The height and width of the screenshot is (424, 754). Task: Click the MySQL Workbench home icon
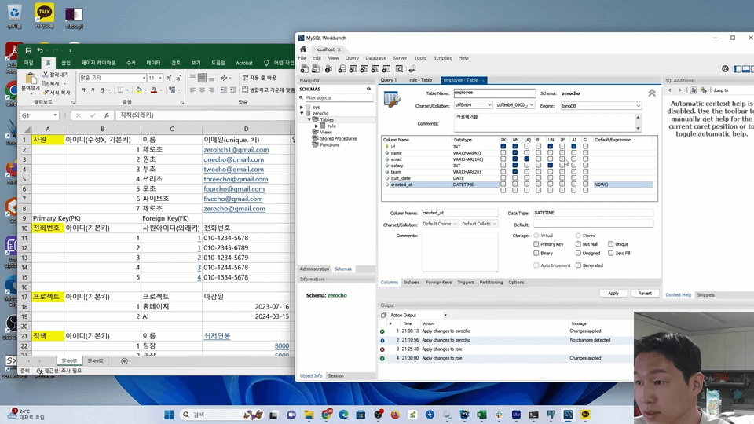coord(303,49)
